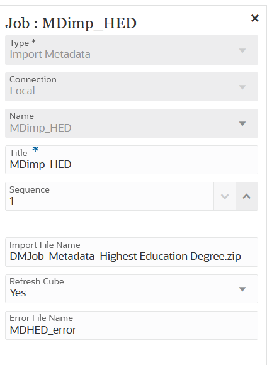Screen dimensions: 267x365
Task: Select the MDimp_HED value in Name
Action: 40,128
